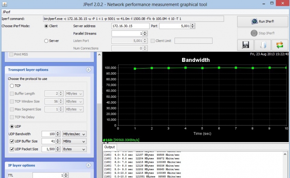
Task: Click the Client Limit text field
Action: pos(193,41)
